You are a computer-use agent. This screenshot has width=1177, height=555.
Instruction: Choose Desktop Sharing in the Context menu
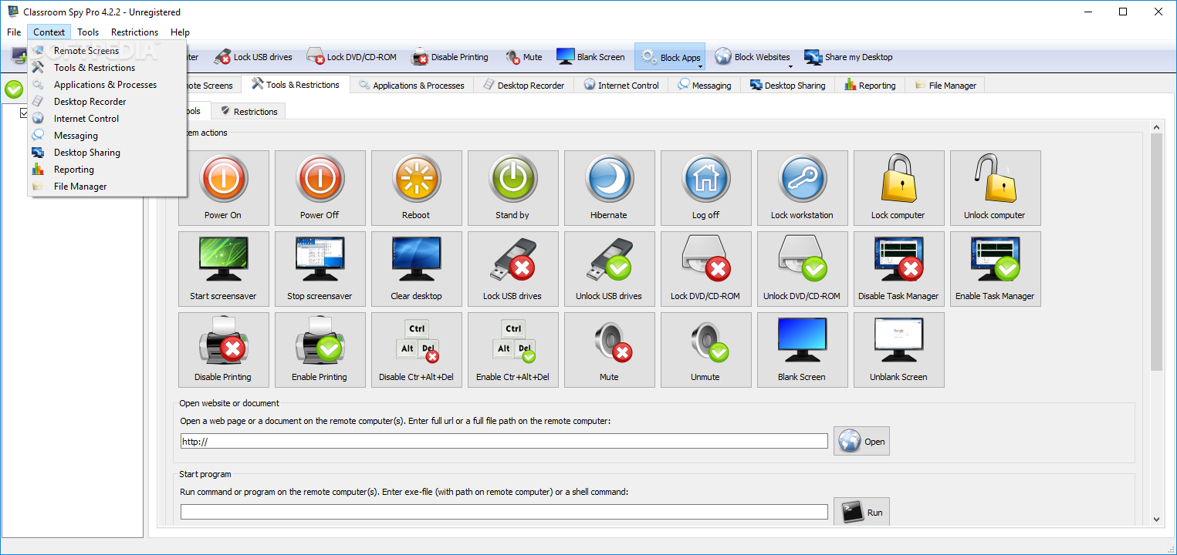click(107, 153)
